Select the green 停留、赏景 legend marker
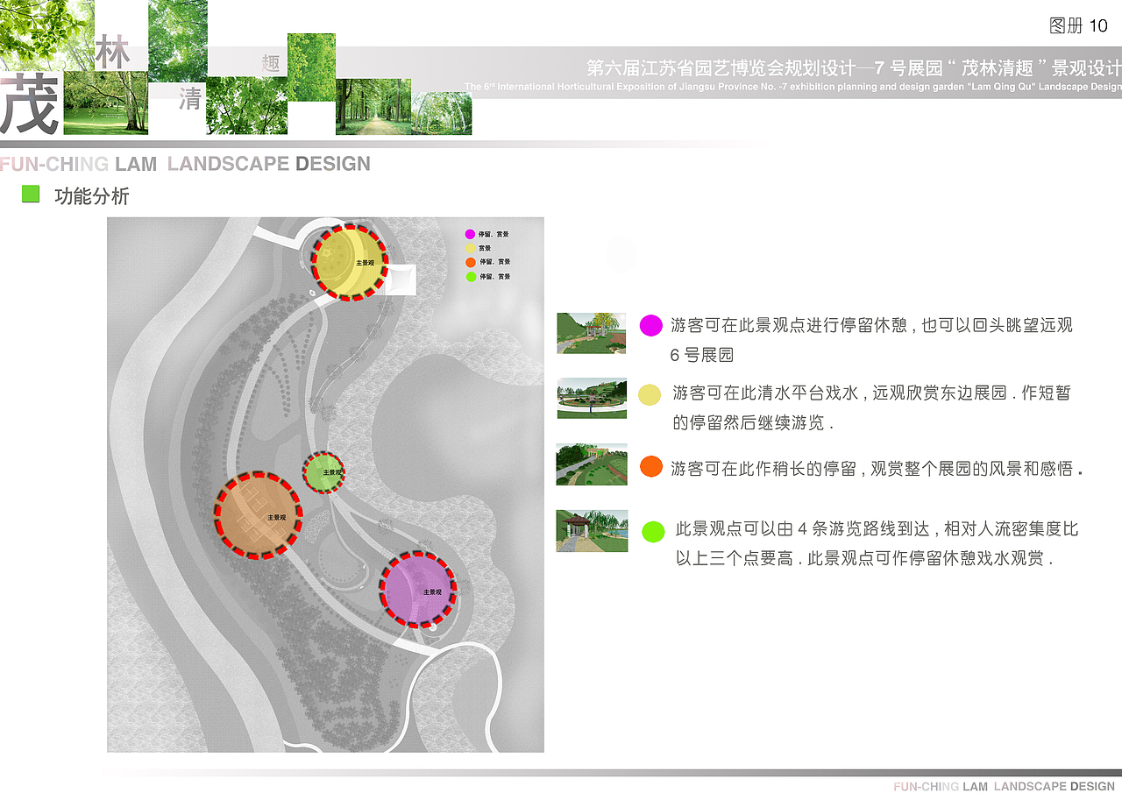 tap(470, 276)
